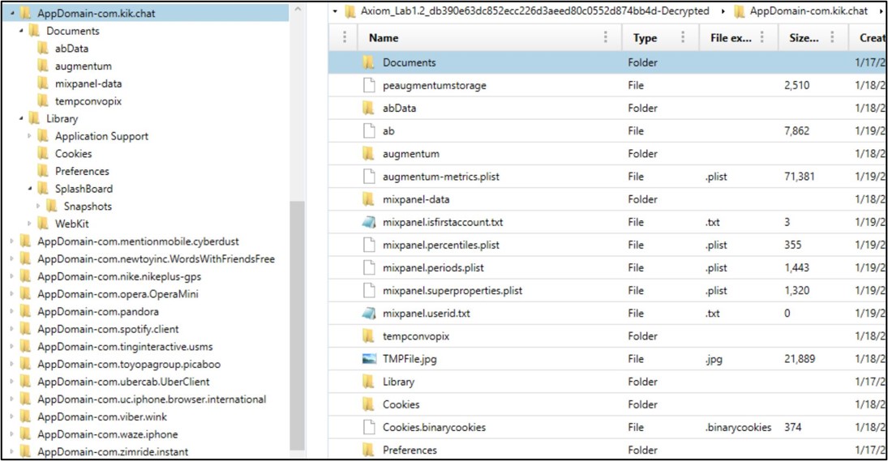Click the mixpanel.periods.plist file icon
This screenshot has width=888, height=461.
click(369, 267)
